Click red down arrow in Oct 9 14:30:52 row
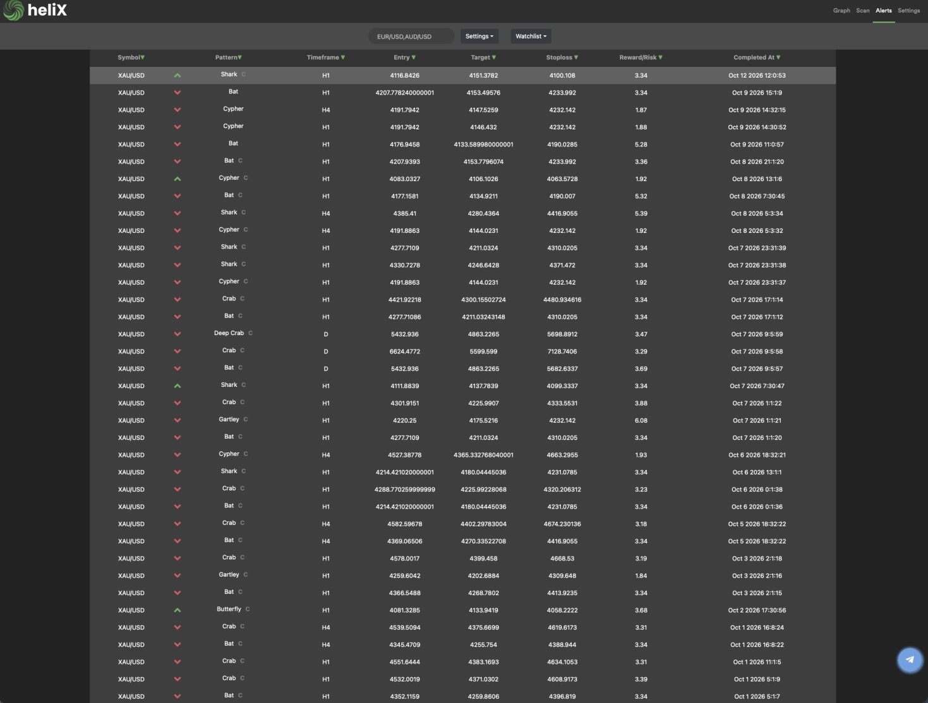This screenshot has width=928, height=703. click(x=178, y=127)
